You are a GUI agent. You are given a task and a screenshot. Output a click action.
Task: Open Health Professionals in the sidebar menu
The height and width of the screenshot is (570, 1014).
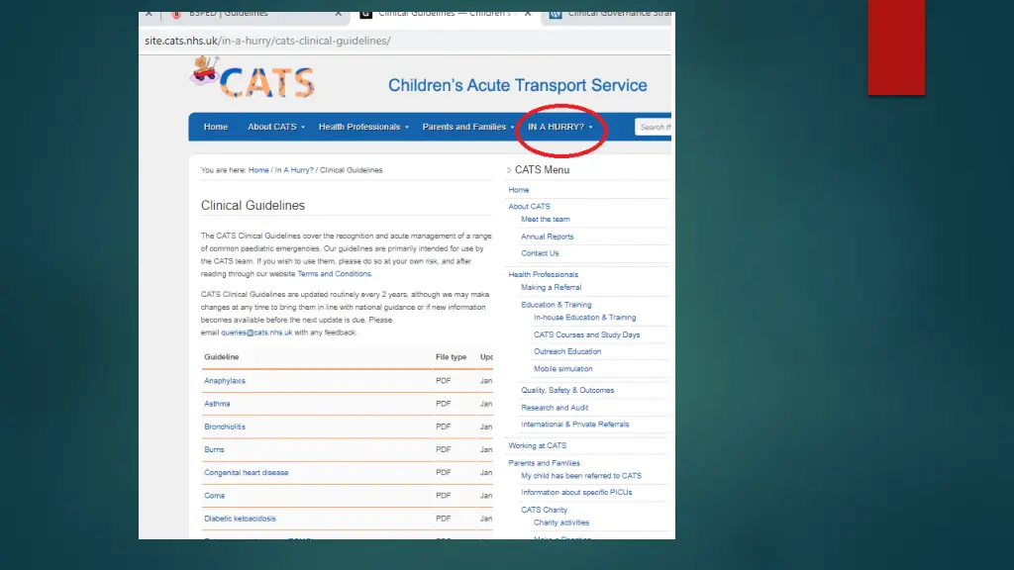click(544, 274)
